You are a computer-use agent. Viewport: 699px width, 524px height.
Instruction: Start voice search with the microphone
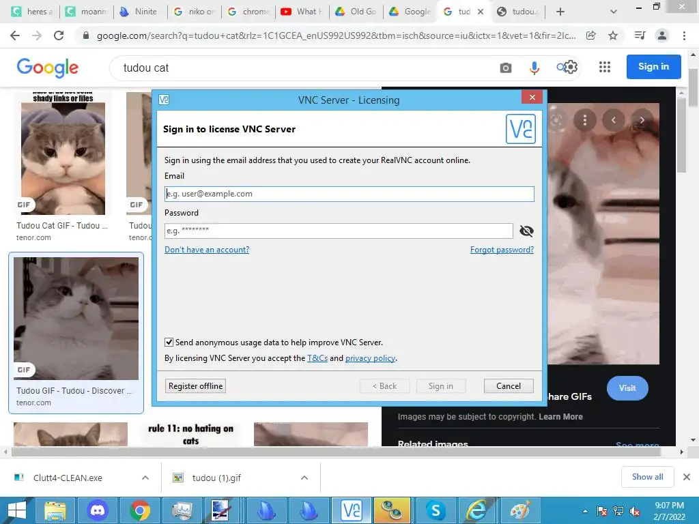point(534,68)
